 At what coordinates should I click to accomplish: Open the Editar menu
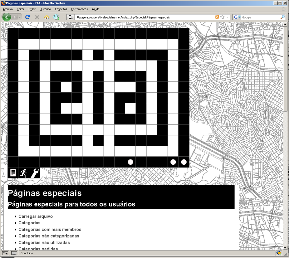click(20, 9)
